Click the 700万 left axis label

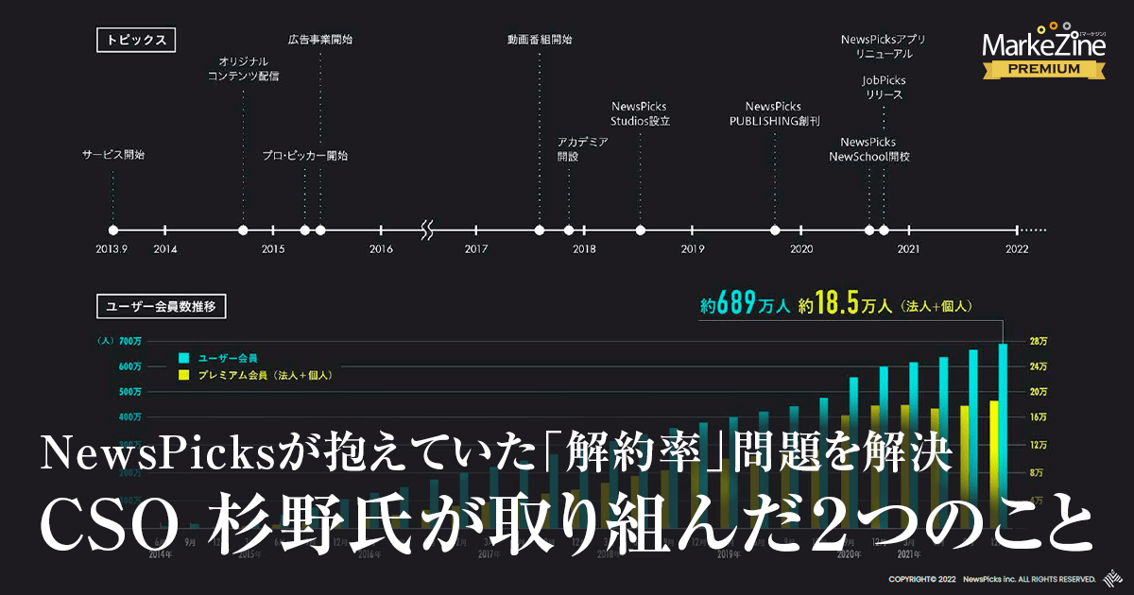[x=130, y=340]
